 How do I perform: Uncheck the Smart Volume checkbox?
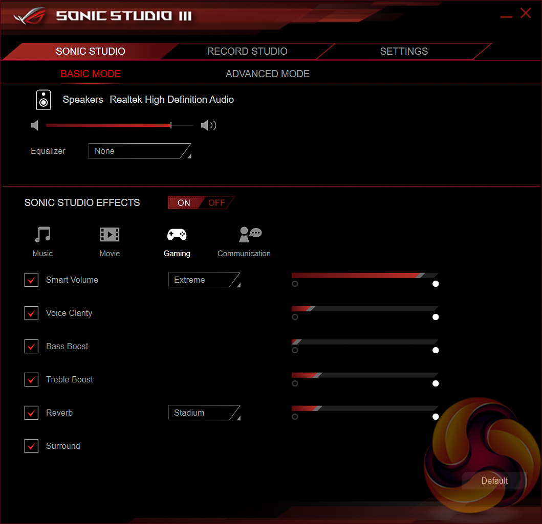[x=32, y=280]
